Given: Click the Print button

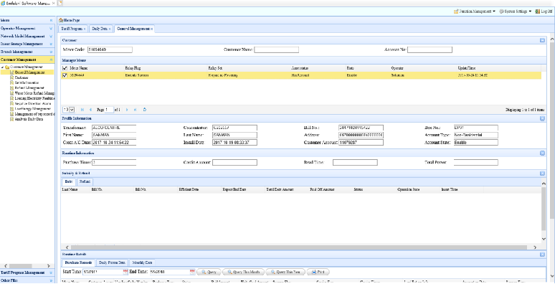Looking at the screenshot, I should click(318, 272).
